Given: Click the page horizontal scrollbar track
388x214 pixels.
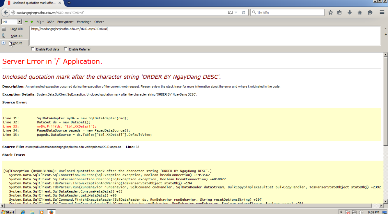Looking at the screenshot, I should pos(192,206).
